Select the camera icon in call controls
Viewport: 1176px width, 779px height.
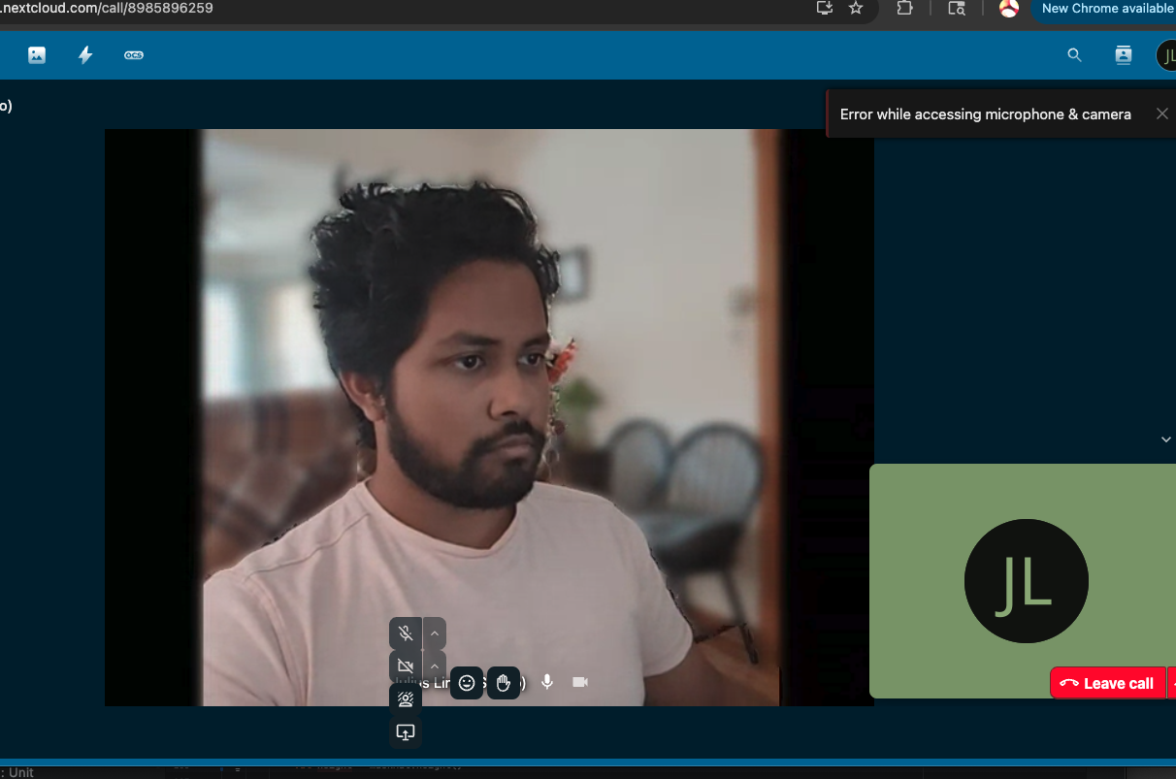pyautogui.click(x=580, y=682)
